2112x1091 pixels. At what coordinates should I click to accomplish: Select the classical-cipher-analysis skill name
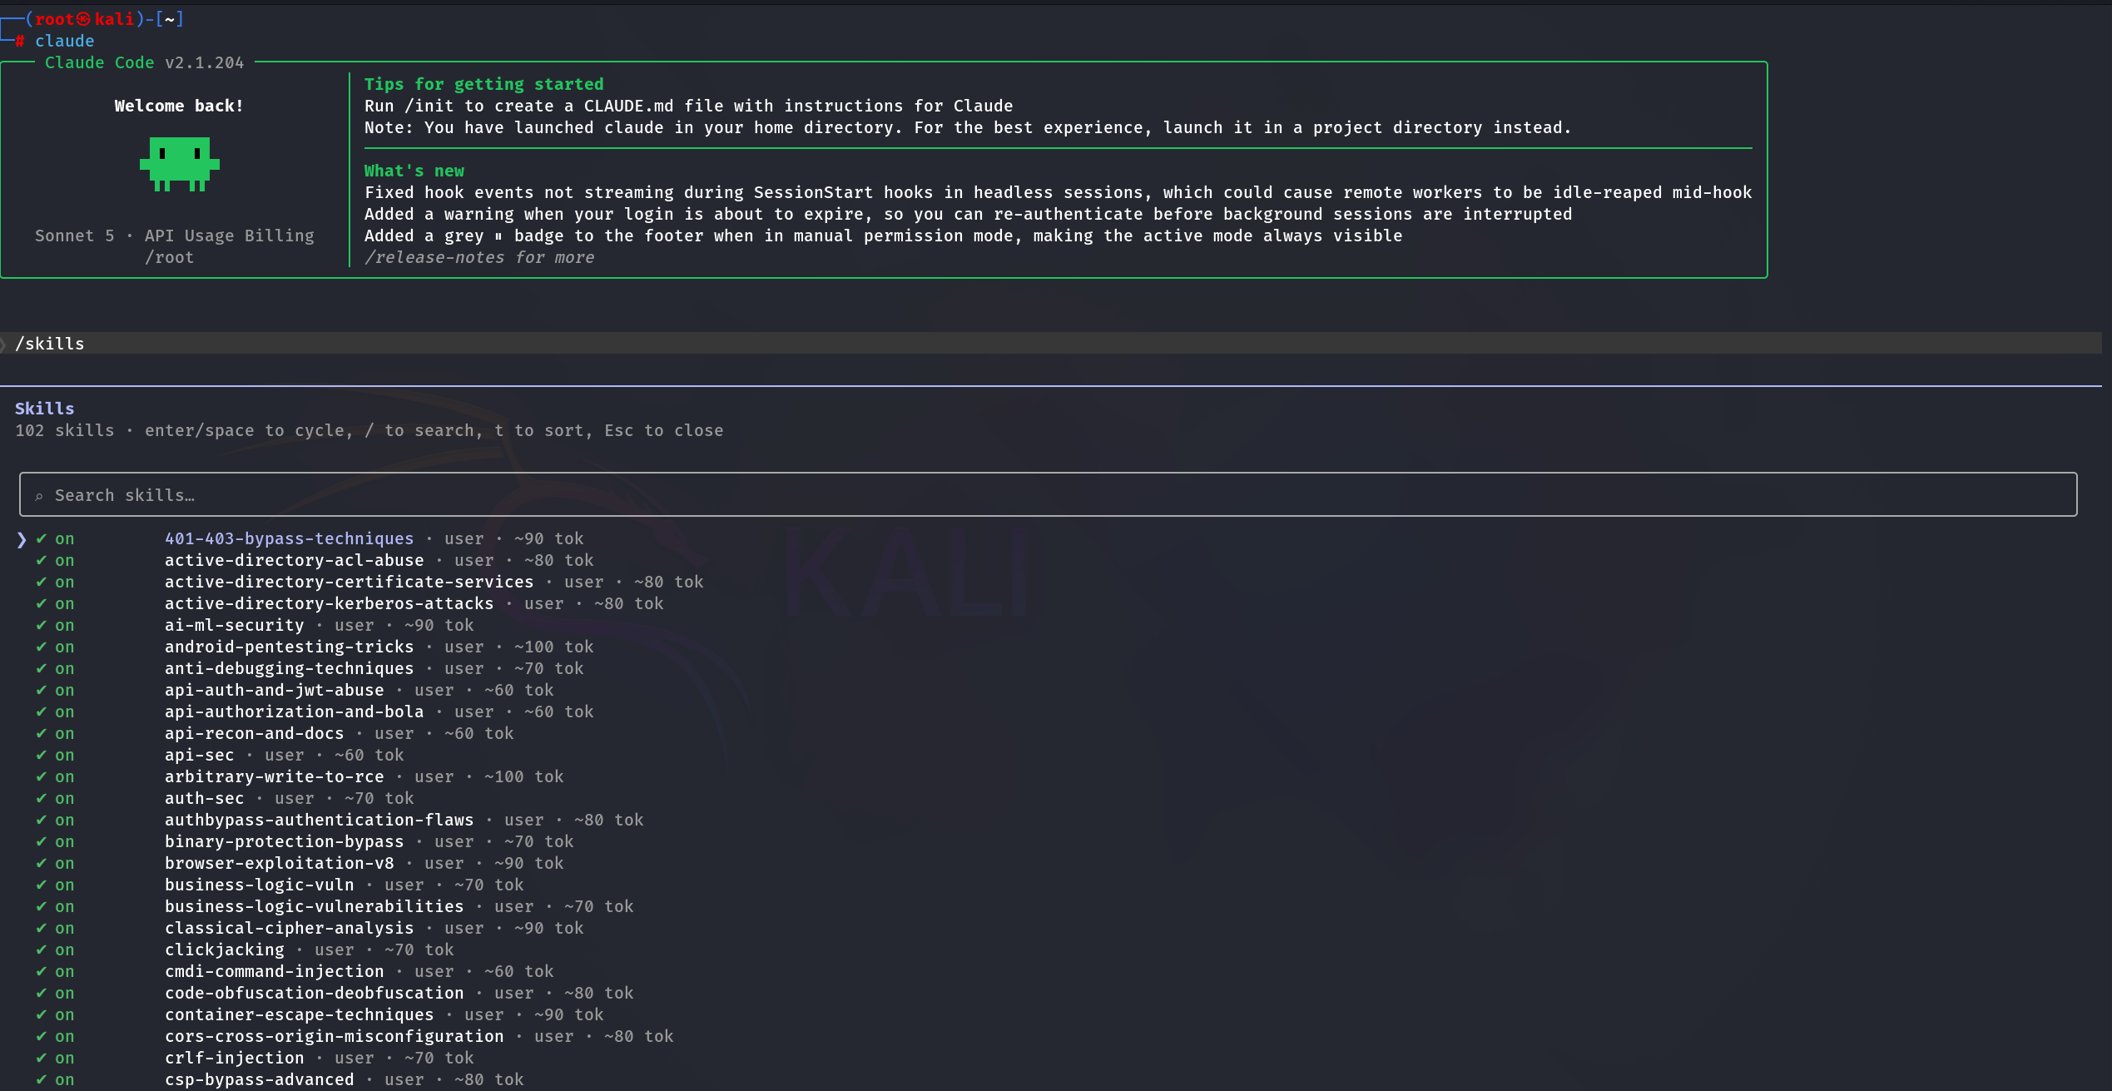(x=289, y=929)
